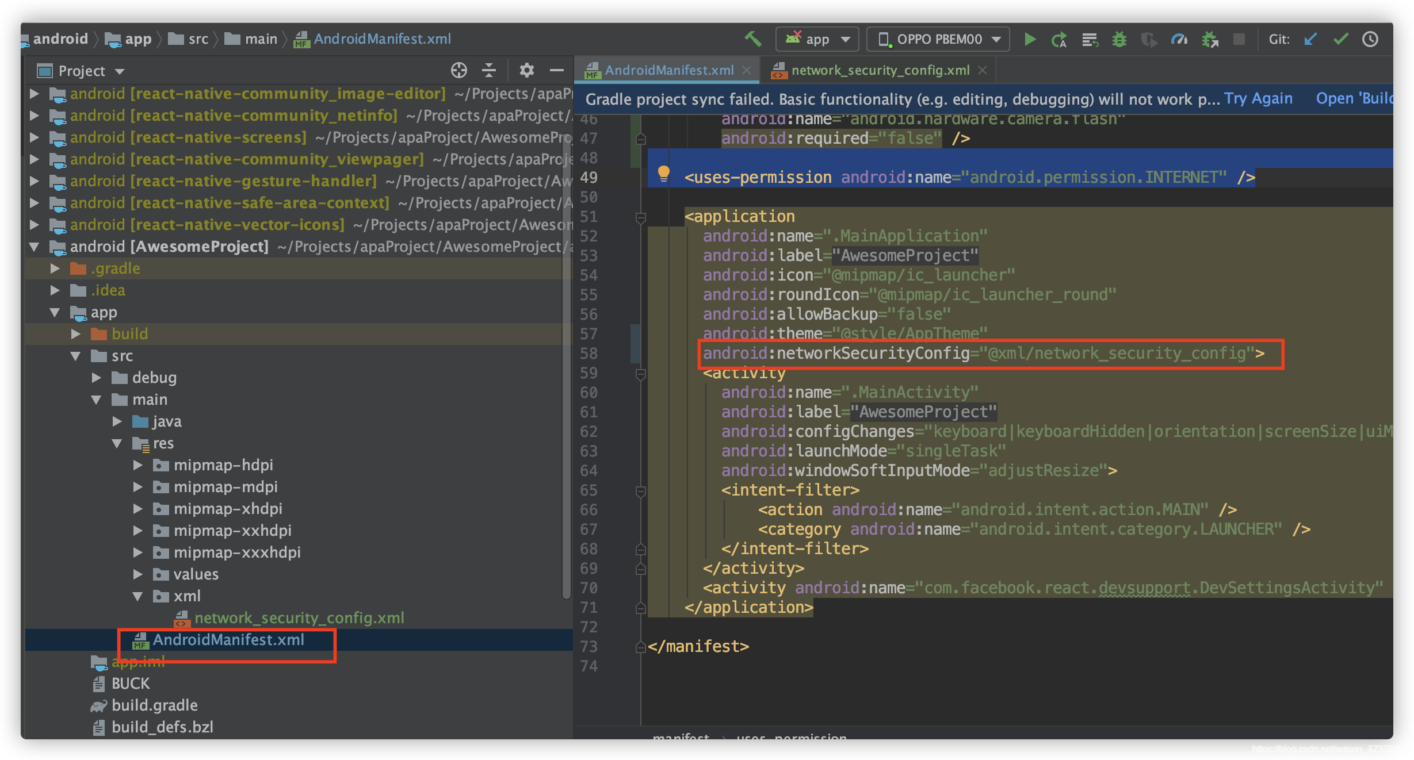Collapse the xml folder
The width and height of the screenshot is (1414, 760).
[x=138, y=596]
